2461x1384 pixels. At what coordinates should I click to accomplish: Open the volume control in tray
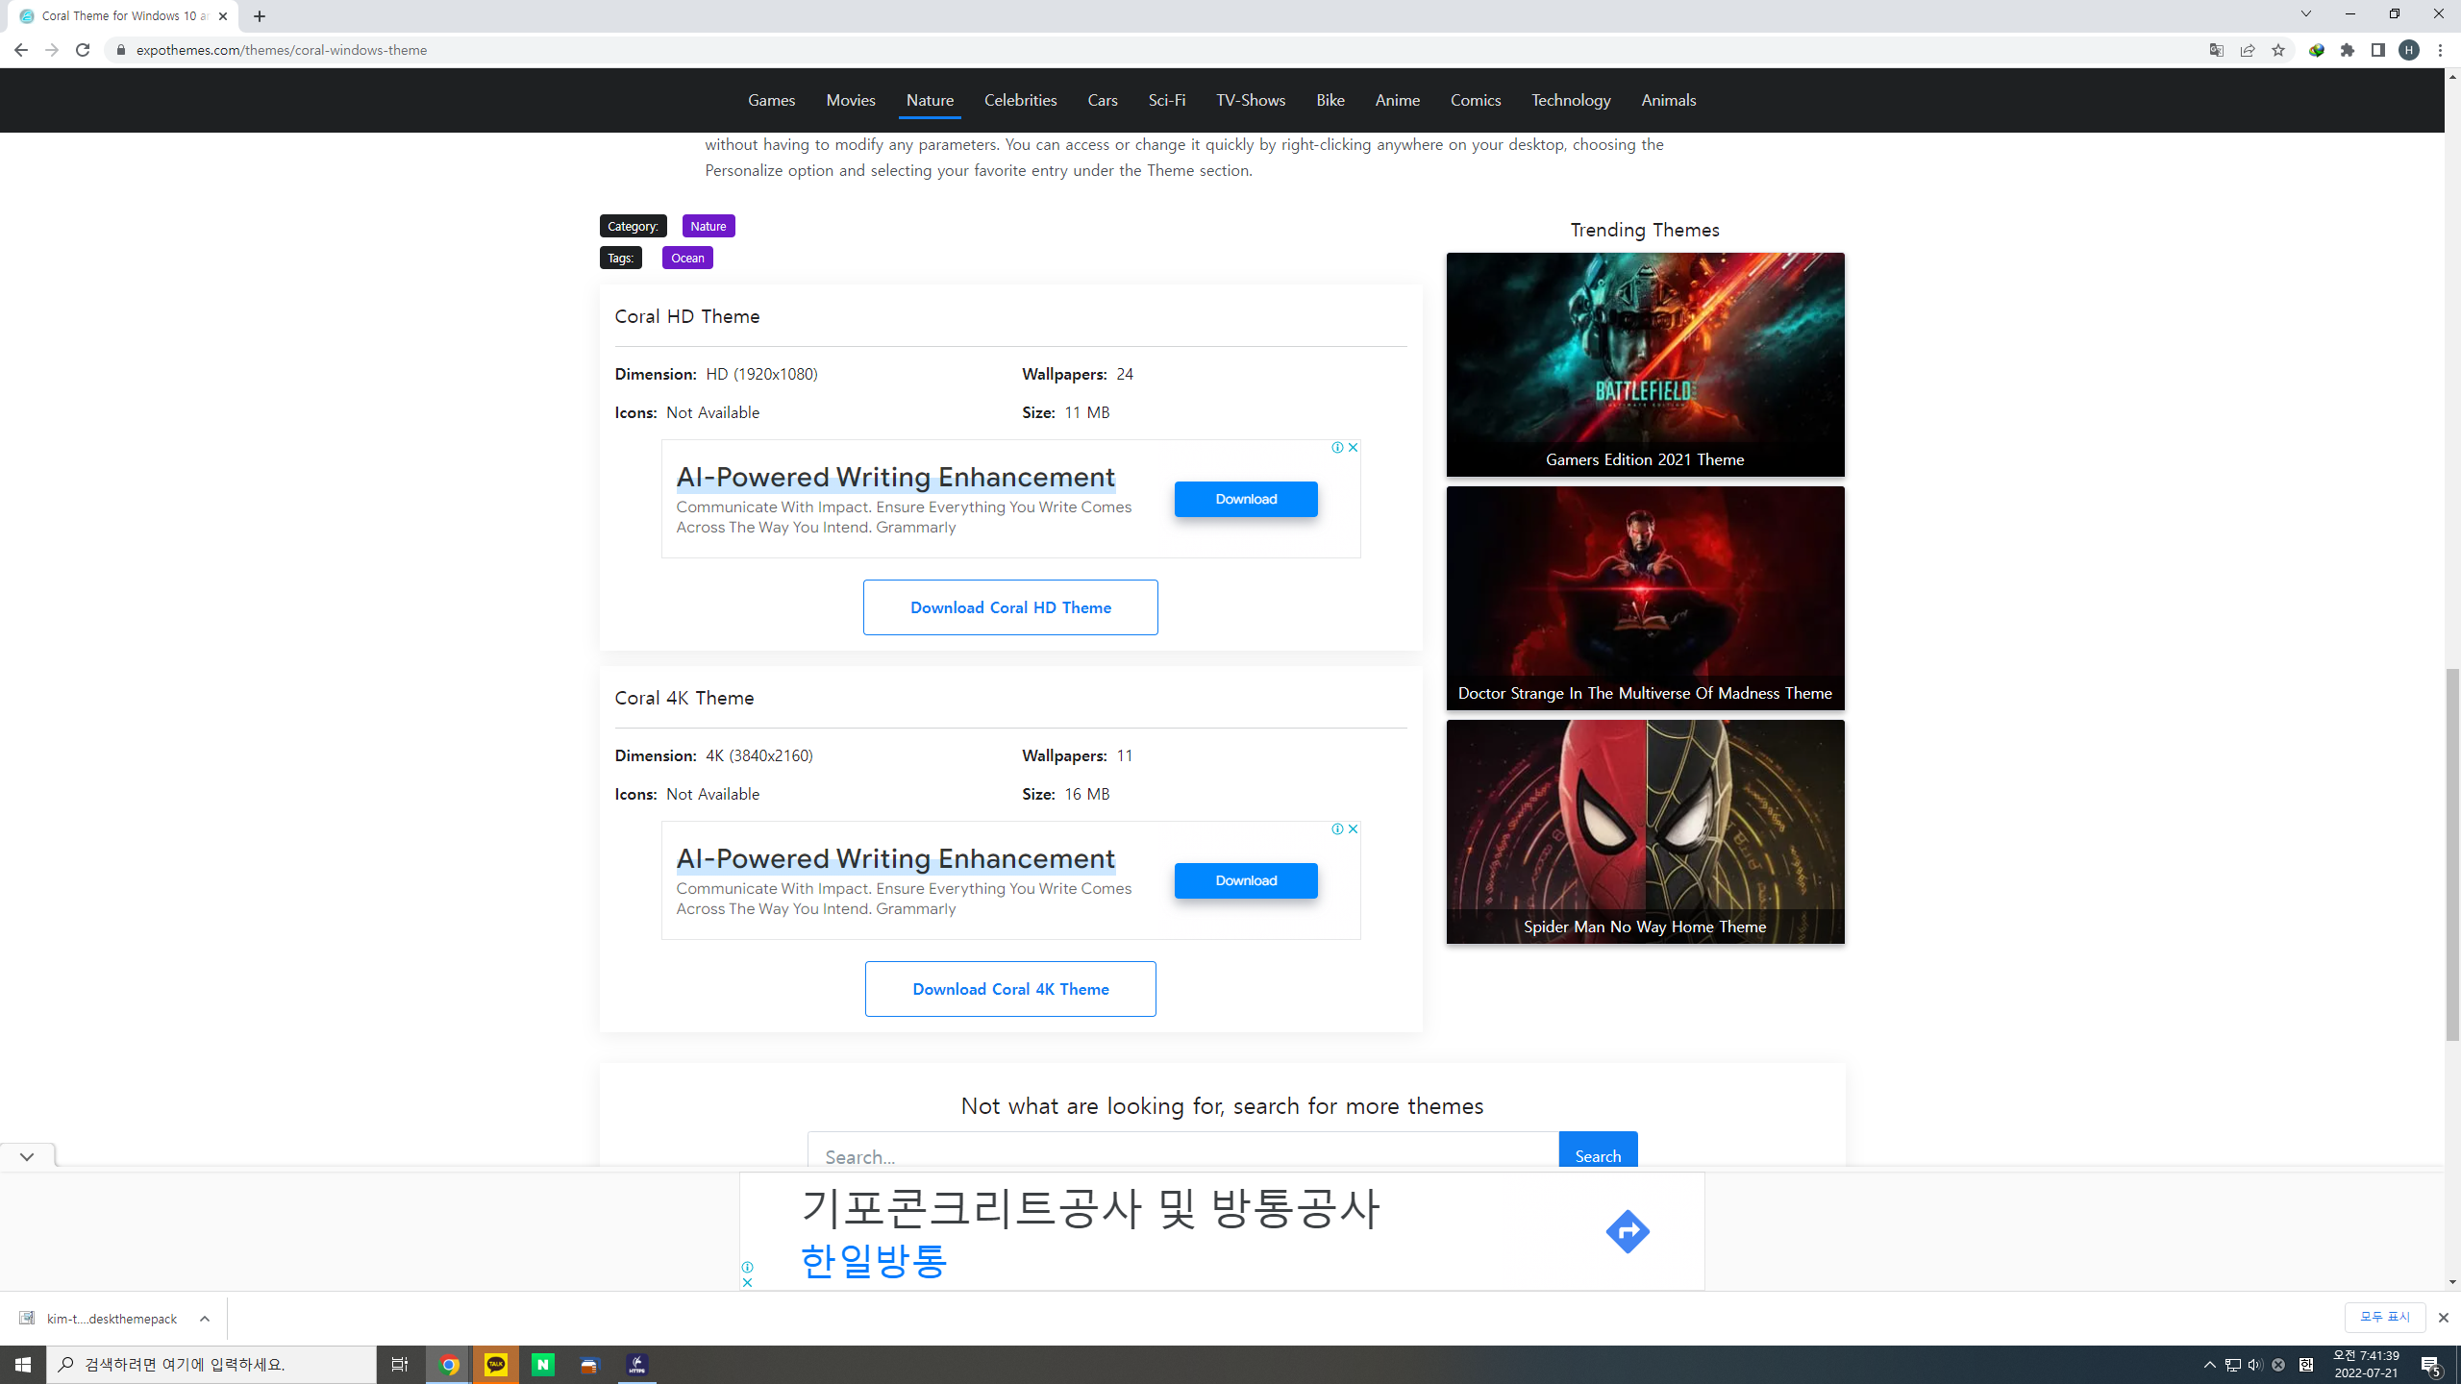click(x=2255, y=1365)
